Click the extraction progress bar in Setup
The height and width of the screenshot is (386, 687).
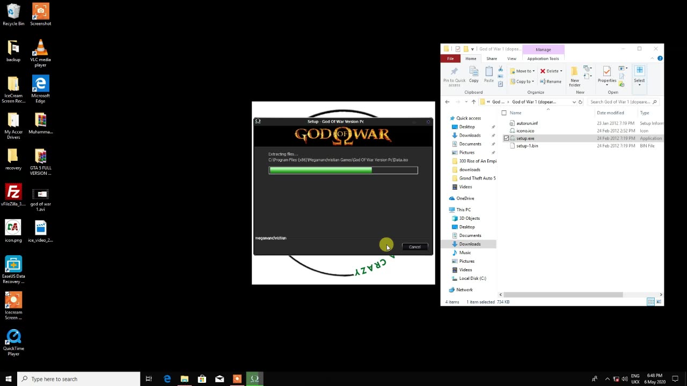(343, 170)
